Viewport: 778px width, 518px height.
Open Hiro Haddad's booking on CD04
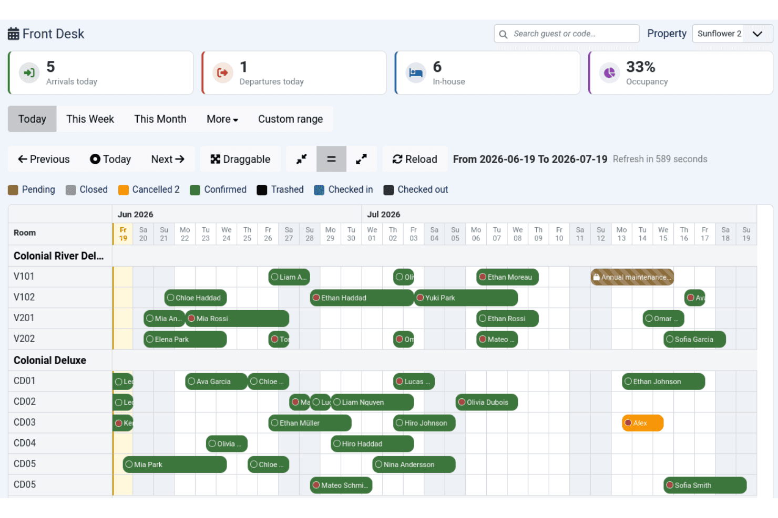coord(372,444)
